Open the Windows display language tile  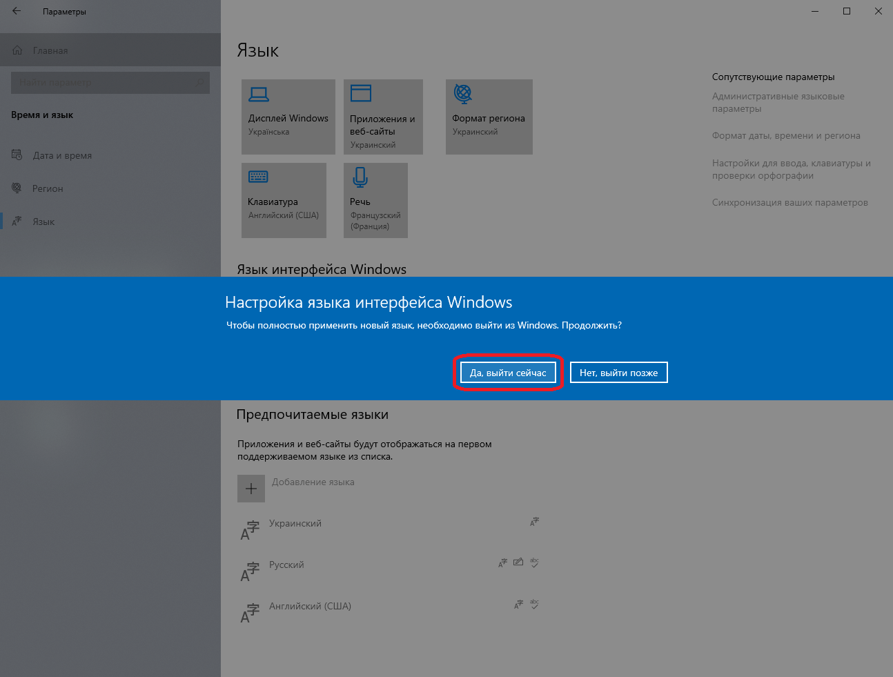tap(288, 116)
